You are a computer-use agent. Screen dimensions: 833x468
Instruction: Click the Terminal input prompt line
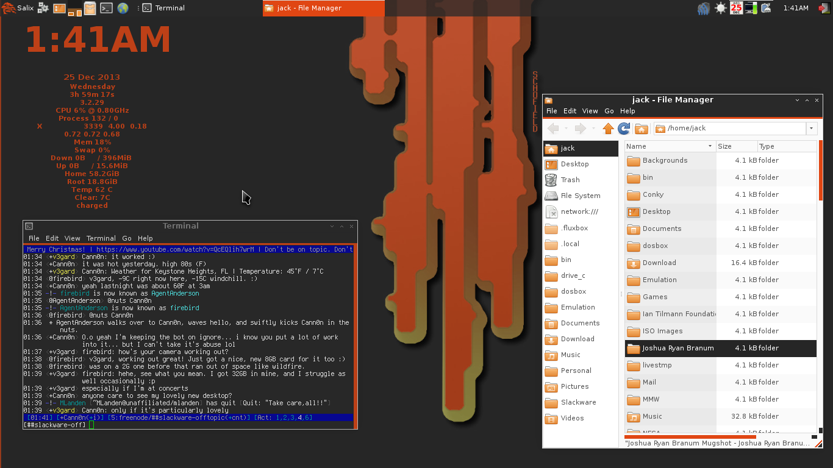tap(190, 425)
